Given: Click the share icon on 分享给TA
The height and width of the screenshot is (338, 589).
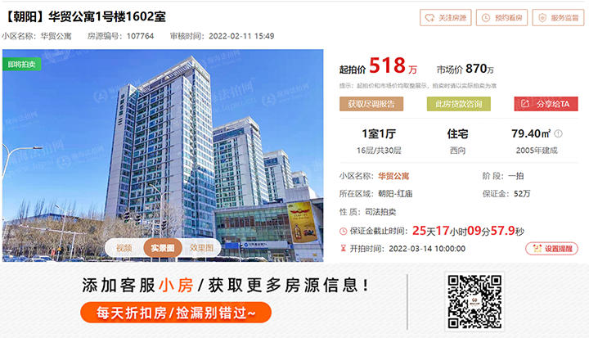Looking at the screenshot, I should (524, 104).
